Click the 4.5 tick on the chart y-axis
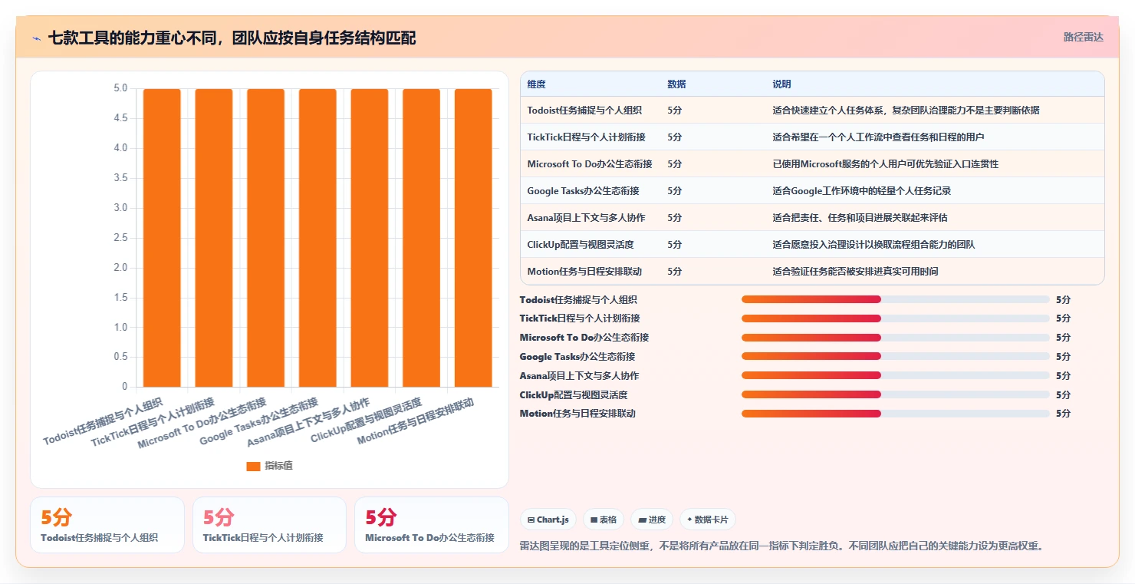The height and width of the screenshot is (584, 1135). [120, 118]
